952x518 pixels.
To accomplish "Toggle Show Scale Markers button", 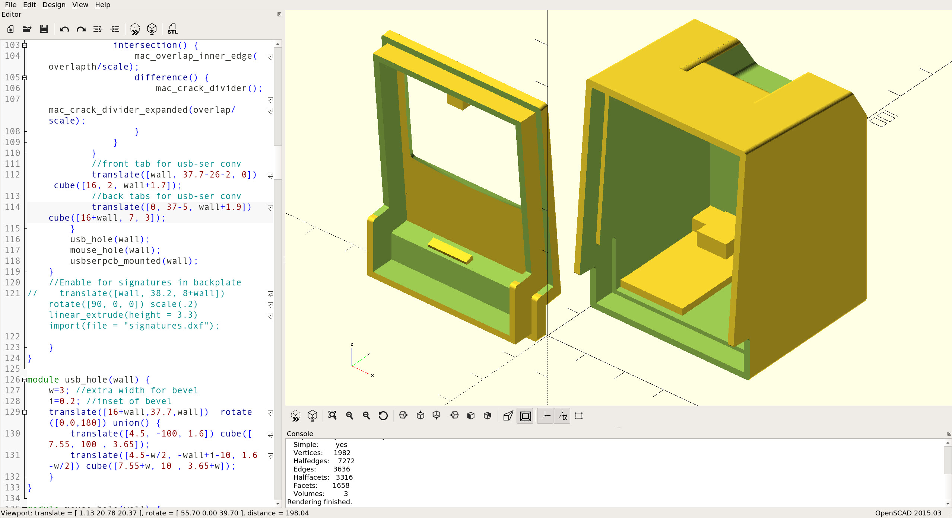I will [562, 415].
